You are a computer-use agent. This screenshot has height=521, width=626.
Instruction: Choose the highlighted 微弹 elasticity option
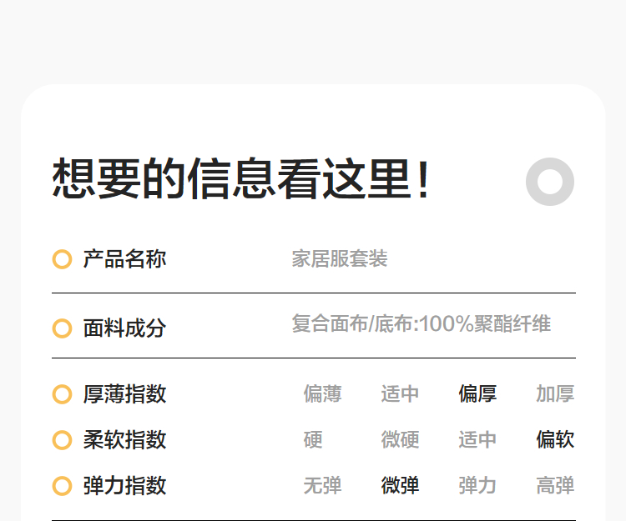400,485
